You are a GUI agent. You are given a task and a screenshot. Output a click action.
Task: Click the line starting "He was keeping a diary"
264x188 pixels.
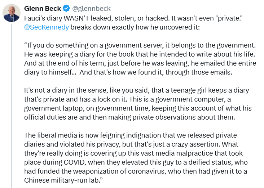140,54
